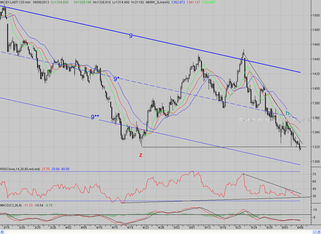
Task: Click the RSI(Close,14,20,80,red,red) indicator title
Action: 20,169
